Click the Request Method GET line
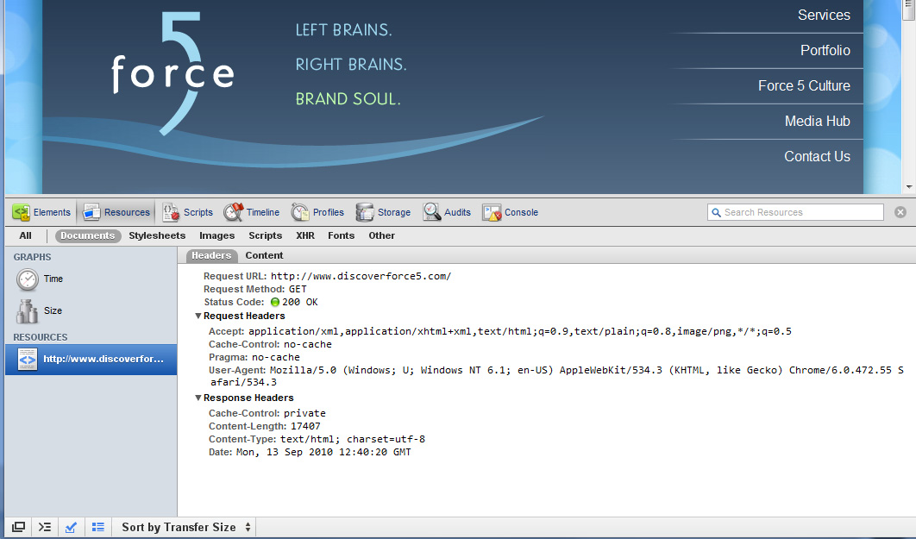 (254, 289)
